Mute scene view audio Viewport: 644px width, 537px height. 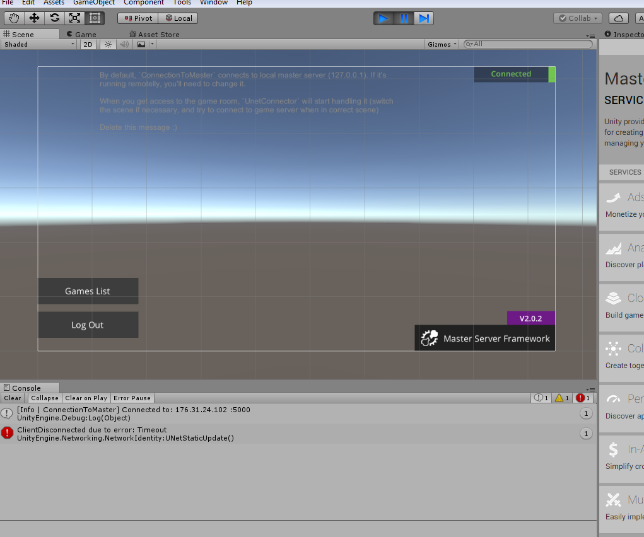coord(124,45)
